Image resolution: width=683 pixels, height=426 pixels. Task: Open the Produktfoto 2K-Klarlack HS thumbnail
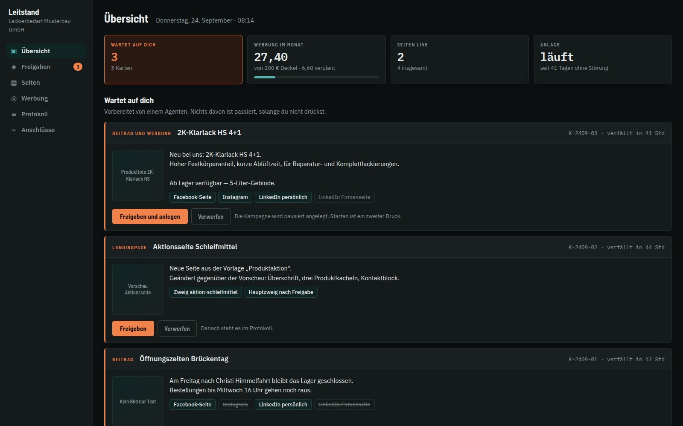(138, 176)
